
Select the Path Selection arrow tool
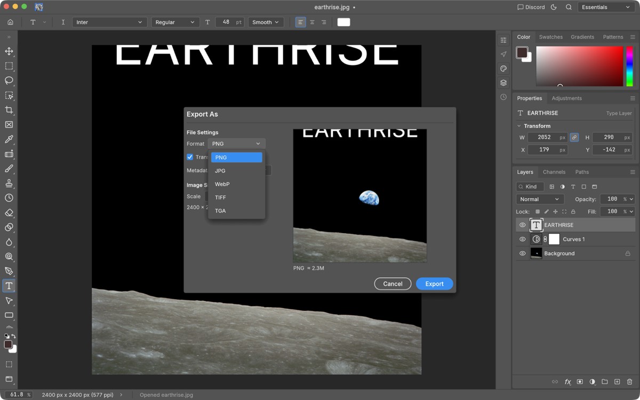click(x=9, y=301)
